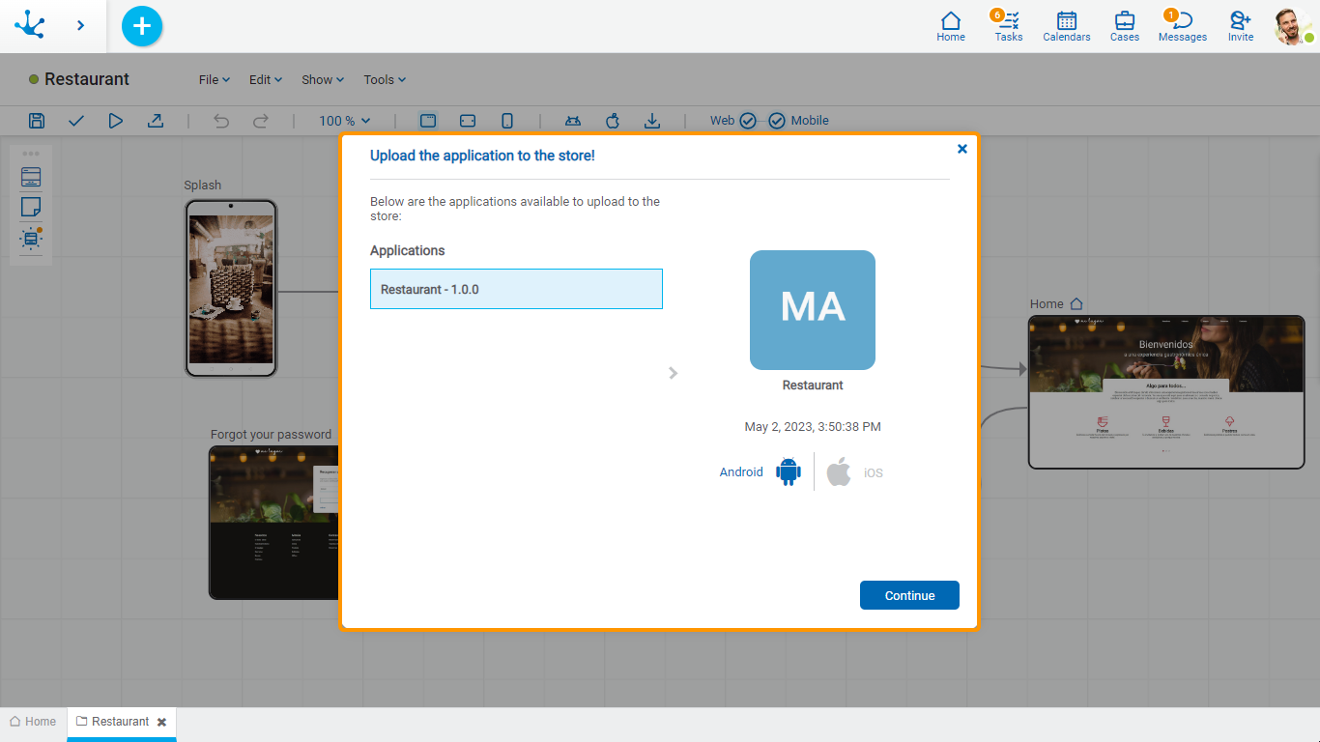
Task: Switch to the Home bottom tab
Action: [x=33, y=722]
